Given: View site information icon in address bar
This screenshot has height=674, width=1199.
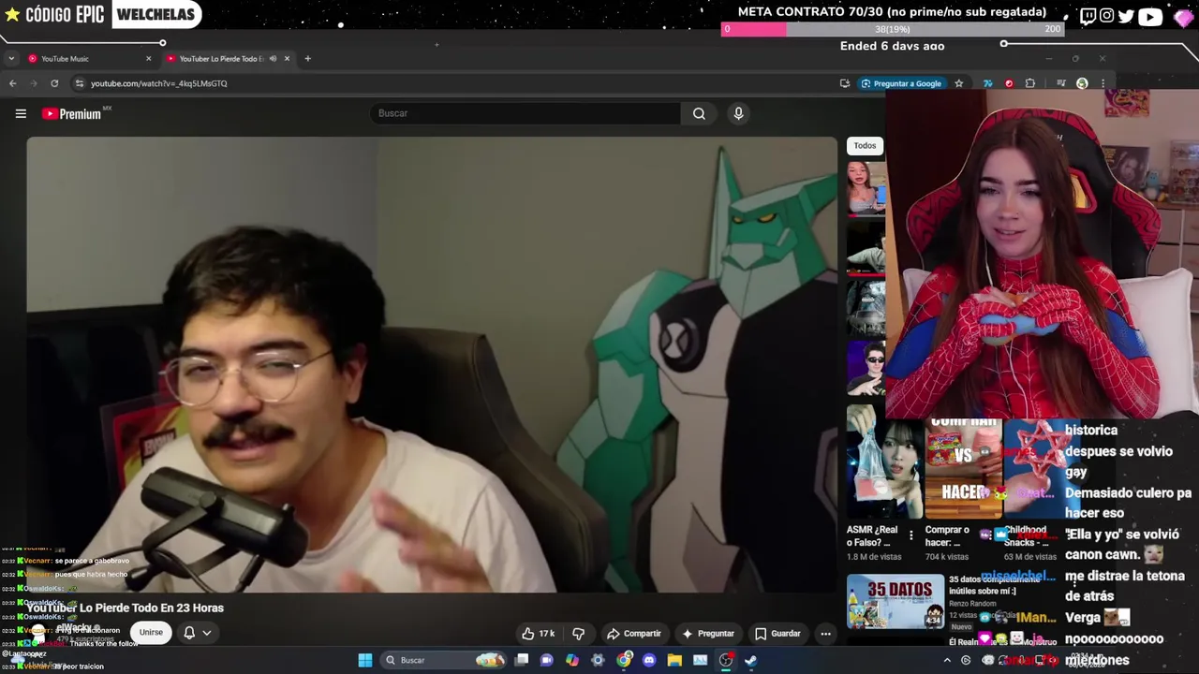Looking at the screenshot, I should [x=80, y=83].
